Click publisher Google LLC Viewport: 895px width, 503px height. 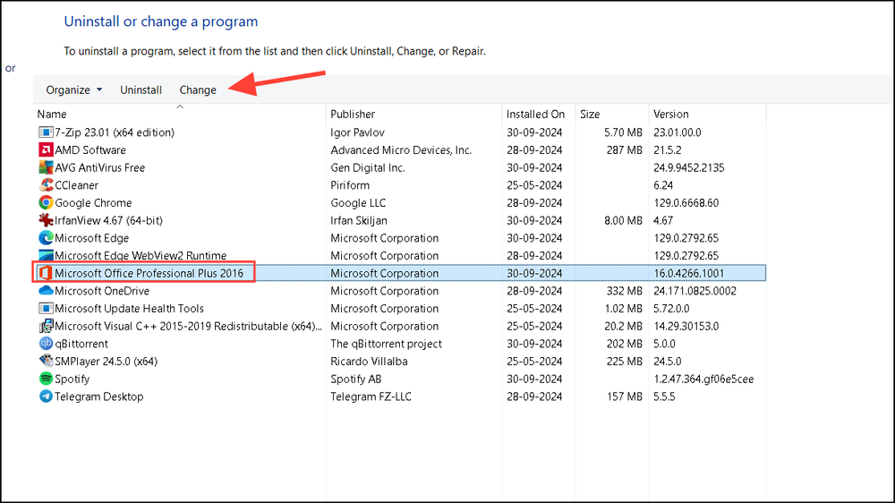[x=358, y=202]
